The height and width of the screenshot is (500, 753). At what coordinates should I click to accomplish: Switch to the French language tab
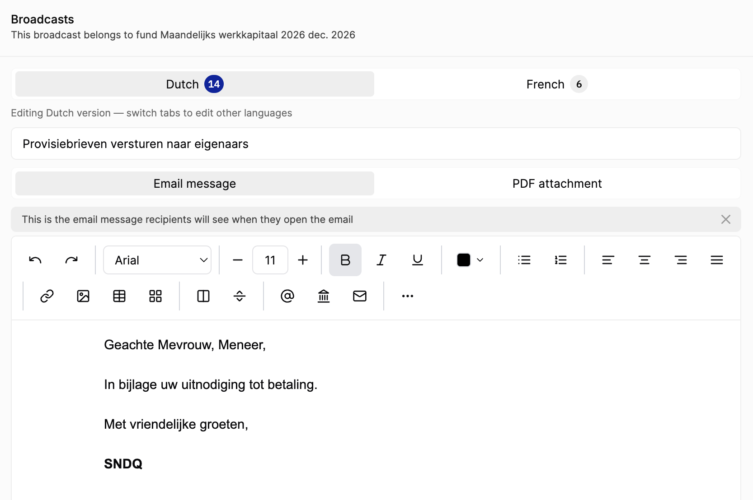click(x=557, y=84)
